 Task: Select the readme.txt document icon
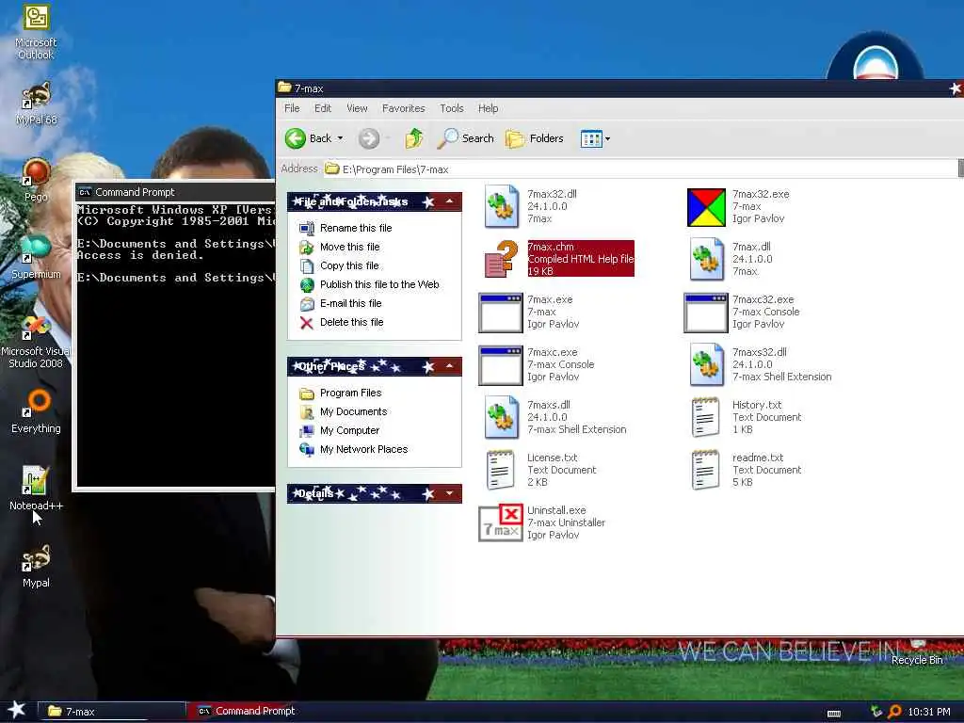(706, 471)
